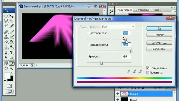Select the Elliptical Marquee tool
The image size is (179, 101).
click(6, 16)
